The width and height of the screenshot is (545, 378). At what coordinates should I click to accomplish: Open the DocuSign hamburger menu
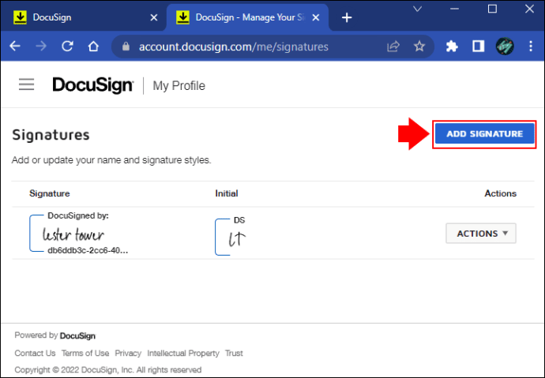click(x=26, y=84)
